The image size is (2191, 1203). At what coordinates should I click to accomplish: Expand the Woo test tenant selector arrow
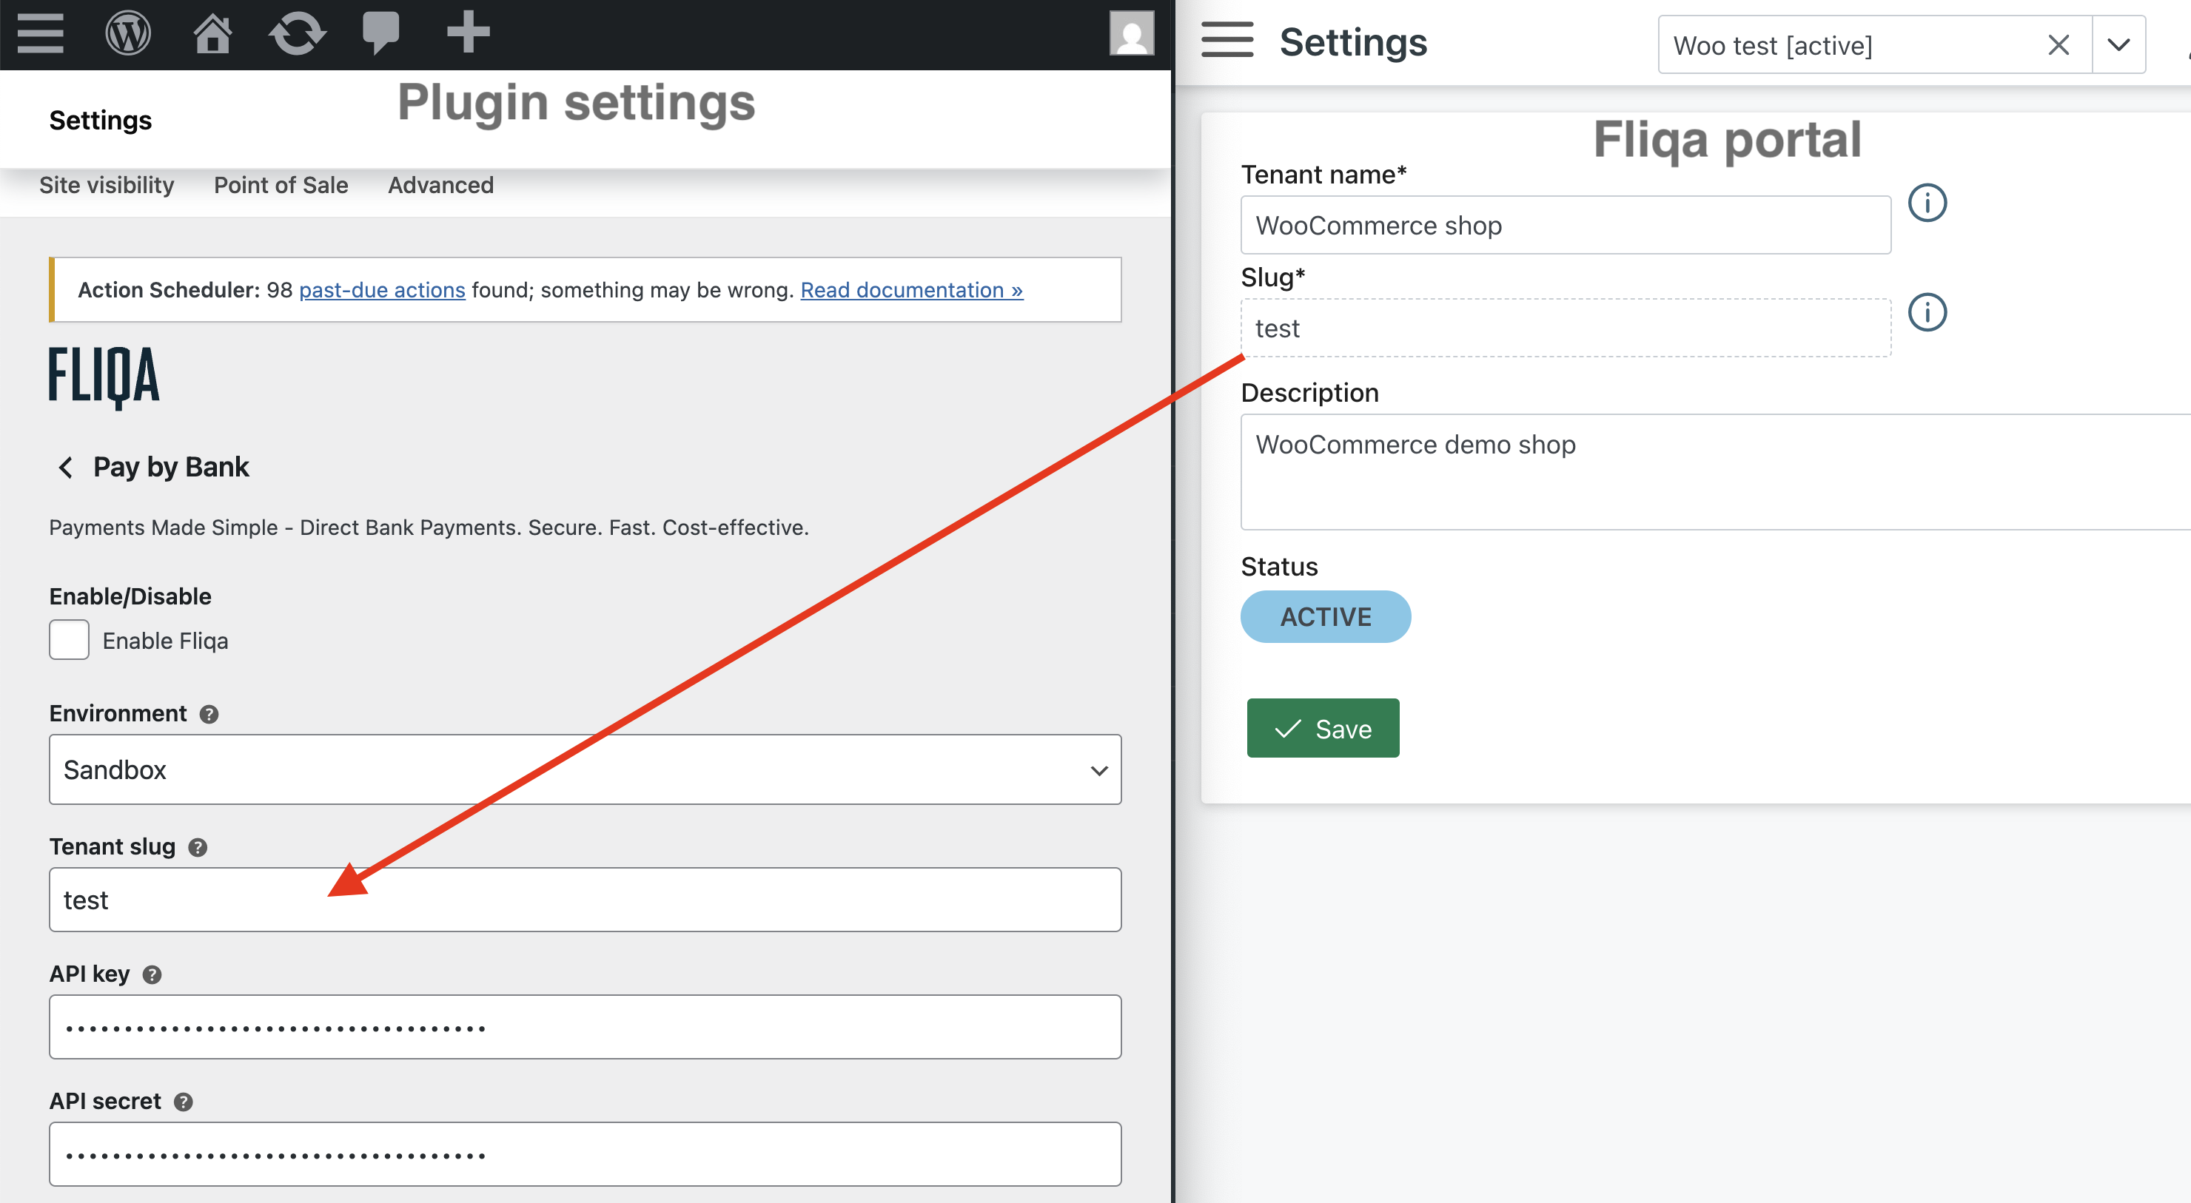[2118, 44]
